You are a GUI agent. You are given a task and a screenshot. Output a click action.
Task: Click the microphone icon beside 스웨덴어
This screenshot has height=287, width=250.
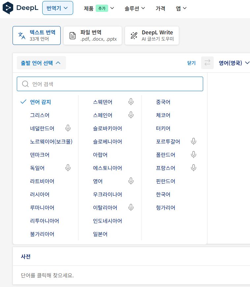[131, 102]
